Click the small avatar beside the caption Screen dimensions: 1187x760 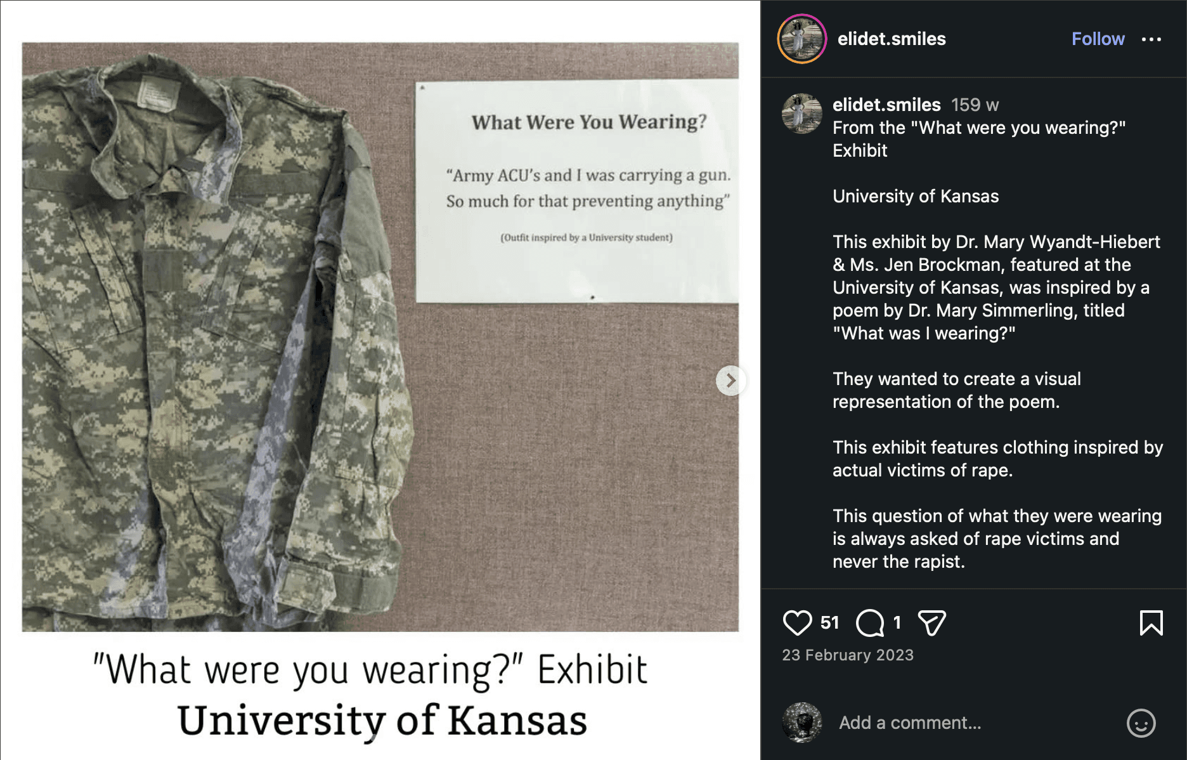801,114
